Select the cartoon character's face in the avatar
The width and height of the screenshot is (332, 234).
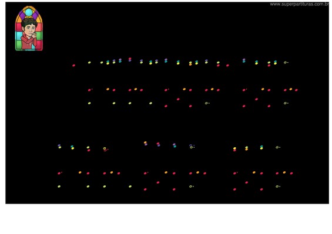(x=29, y=28)
